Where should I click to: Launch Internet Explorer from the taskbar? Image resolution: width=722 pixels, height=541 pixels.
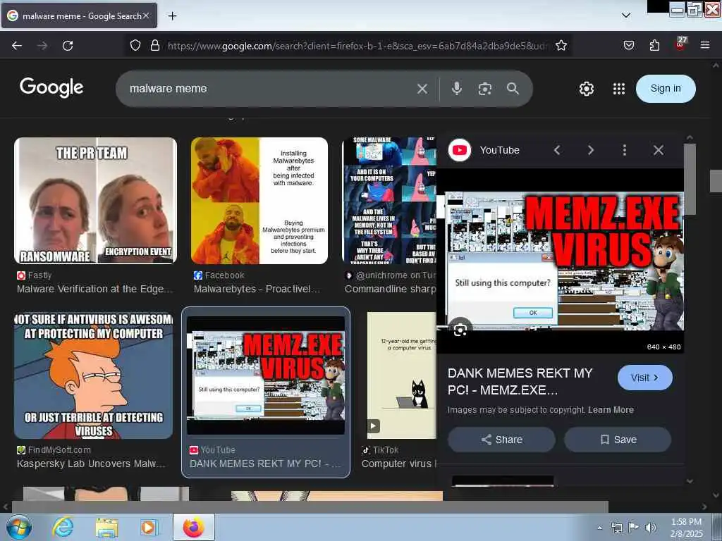pos(62,527)
